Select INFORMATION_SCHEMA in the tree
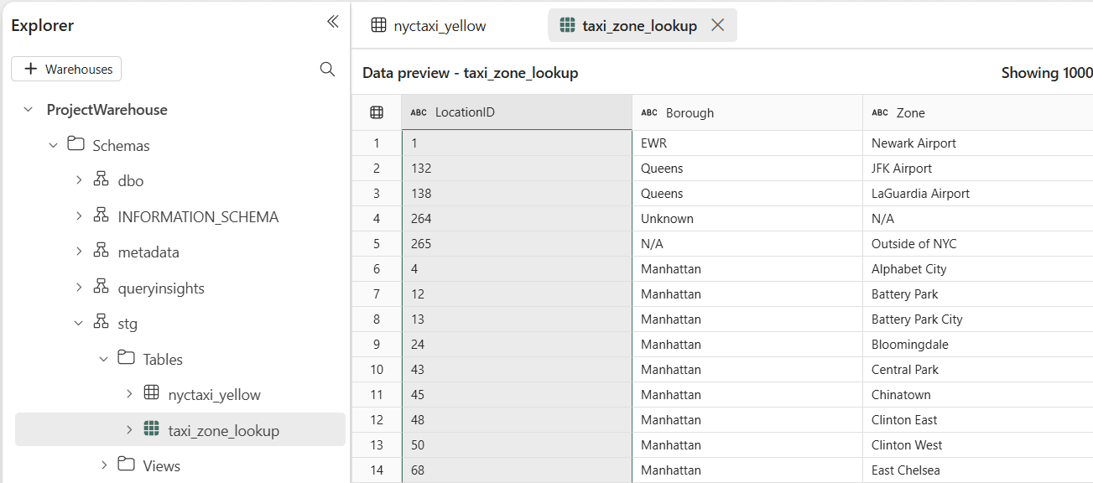 point(198,216)
